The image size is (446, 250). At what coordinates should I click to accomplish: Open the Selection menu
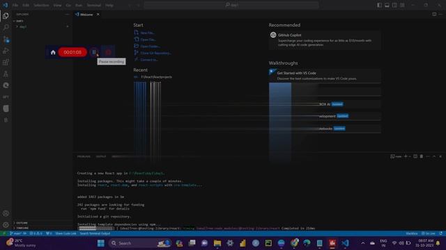click(41, 5)
